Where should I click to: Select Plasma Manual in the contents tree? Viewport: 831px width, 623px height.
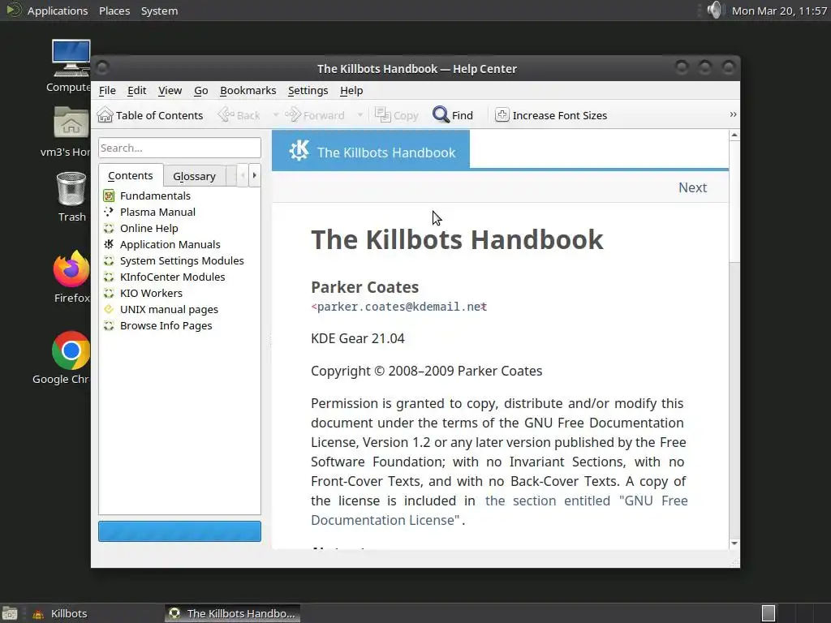157,212
